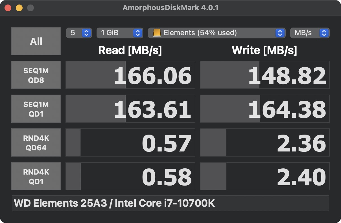341x223 pixels.
Task: Start the SEQ1M QD8 test
Action: [36, 75]
